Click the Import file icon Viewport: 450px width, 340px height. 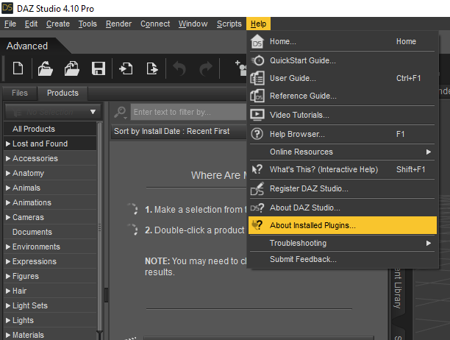(x=126, y=68)
